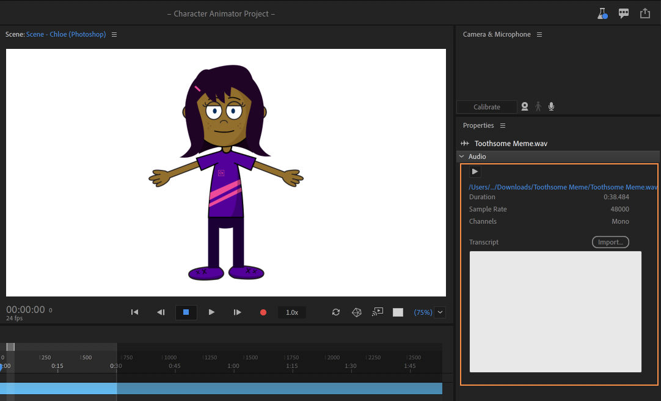Click the Toothsome Meme.wav file path link

pos(563,187)
